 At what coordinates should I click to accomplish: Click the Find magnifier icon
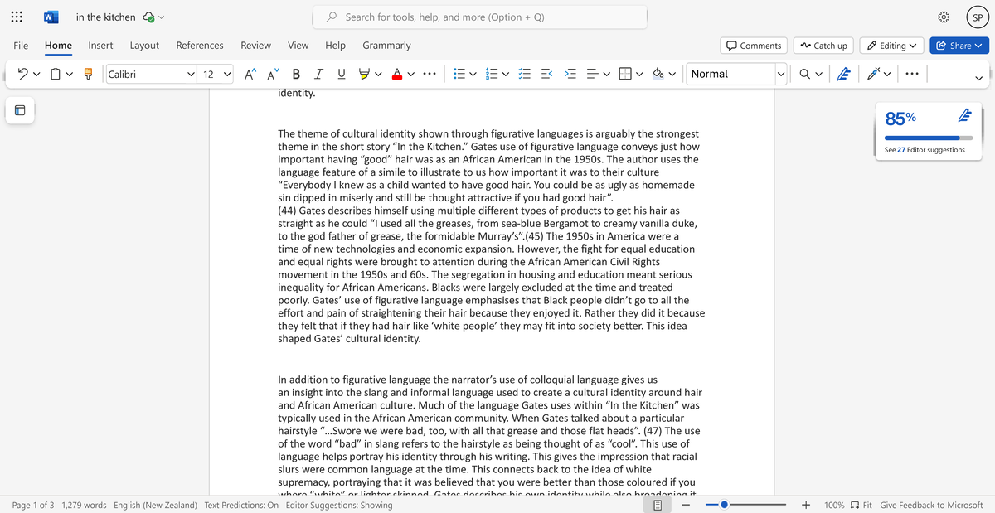point(806,74)
